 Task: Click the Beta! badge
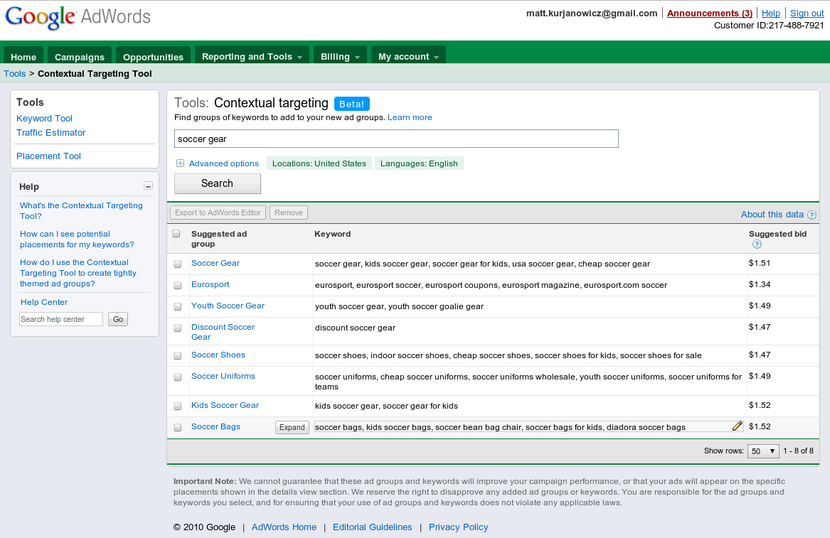pyautogui.click(x=351, y=104)
